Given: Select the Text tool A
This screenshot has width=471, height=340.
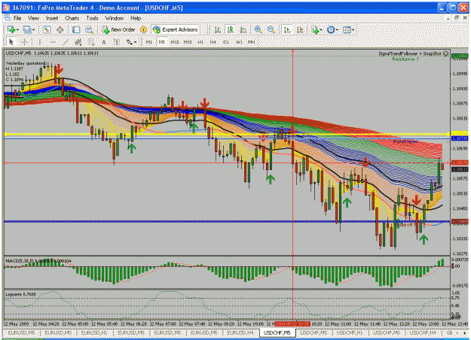Looking at the screenshot, I should coord(104,42).
